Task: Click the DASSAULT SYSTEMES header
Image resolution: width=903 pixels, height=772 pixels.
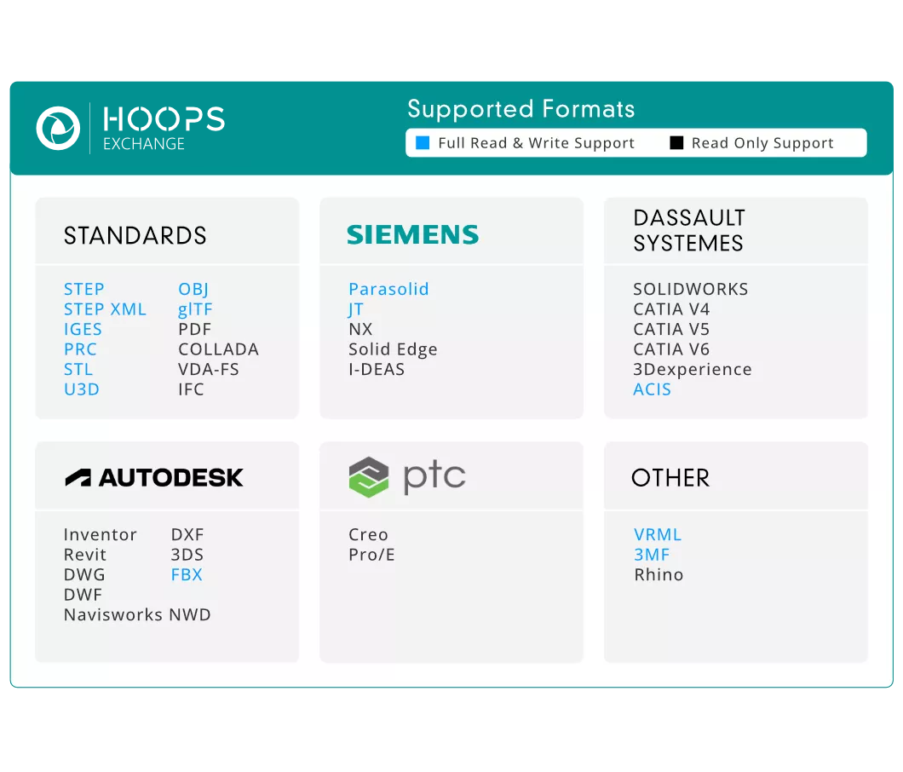Action: pos(688,231)
